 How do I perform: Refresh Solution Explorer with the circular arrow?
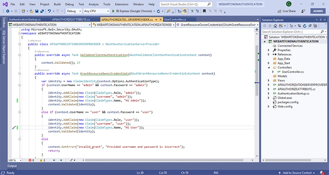(305, 26)
